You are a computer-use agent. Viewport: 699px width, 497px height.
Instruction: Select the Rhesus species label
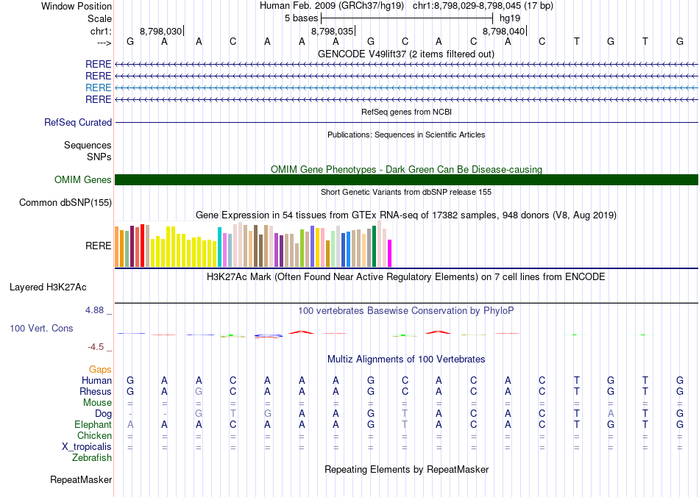[x=96, y=392]
